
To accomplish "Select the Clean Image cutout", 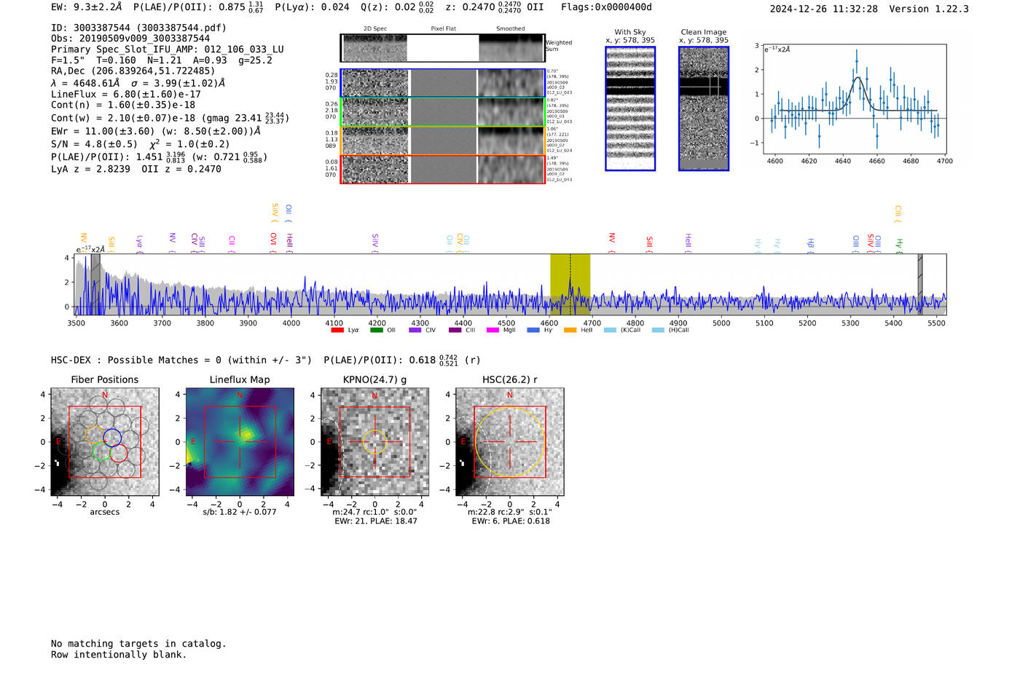I will click(x=704, y=109).
